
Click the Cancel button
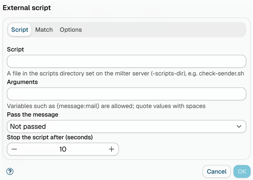coord(216,171)
